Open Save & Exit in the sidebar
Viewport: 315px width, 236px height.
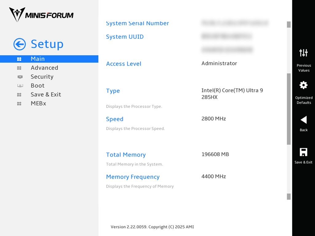point(46,95)
